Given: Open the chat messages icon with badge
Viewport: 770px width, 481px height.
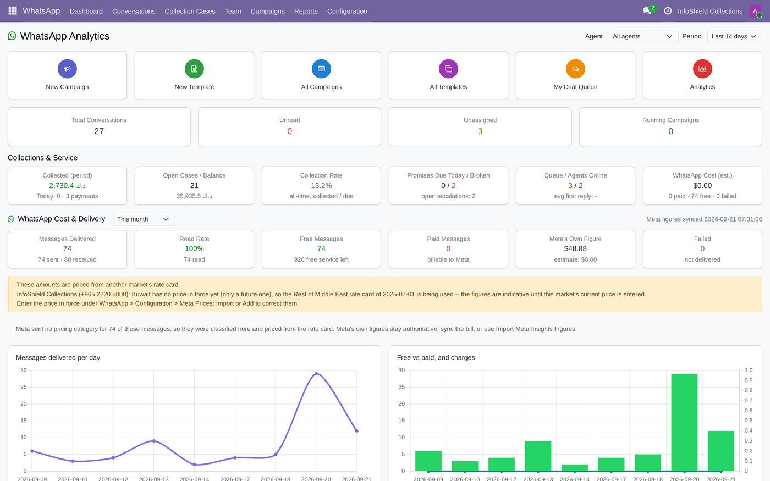Looking at the screenshot, I should [x=648, y=10].
